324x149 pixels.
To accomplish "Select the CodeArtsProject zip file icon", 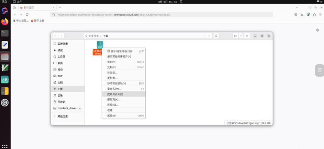I will 100,45.
